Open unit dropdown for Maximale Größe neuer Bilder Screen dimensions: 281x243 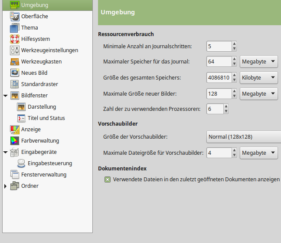point(259,93)
